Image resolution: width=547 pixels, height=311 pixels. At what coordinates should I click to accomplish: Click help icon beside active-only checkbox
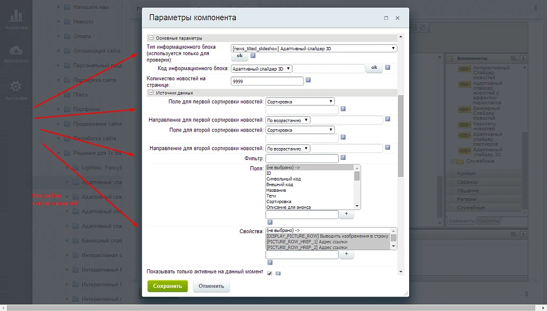point(278,273)
